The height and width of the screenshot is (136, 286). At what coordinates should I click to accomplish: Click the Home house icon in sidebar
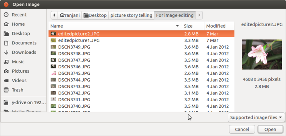click(6, 24)
